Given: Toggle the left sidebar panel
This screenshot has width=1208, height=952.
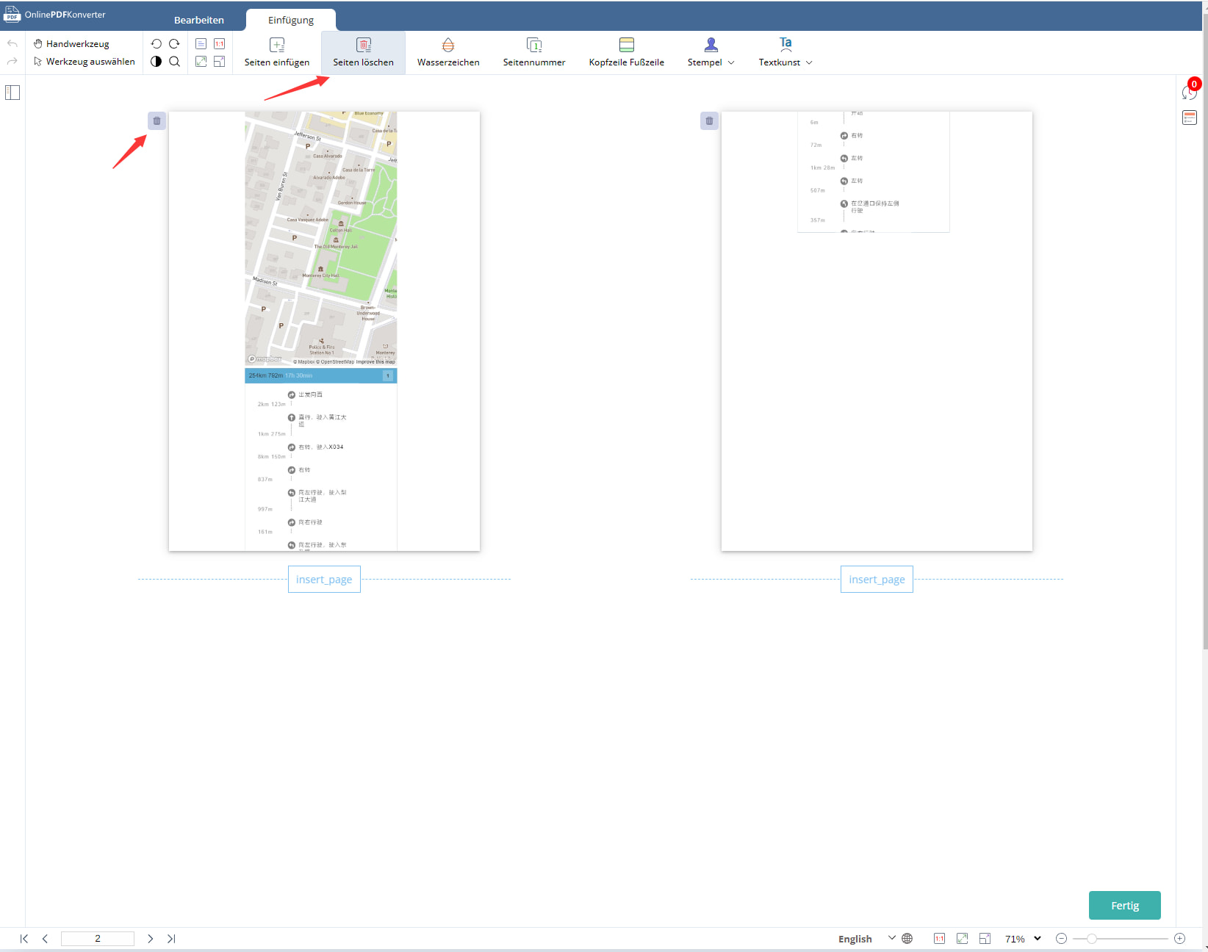Looking at the screenshot, I should tap(12, 93).
